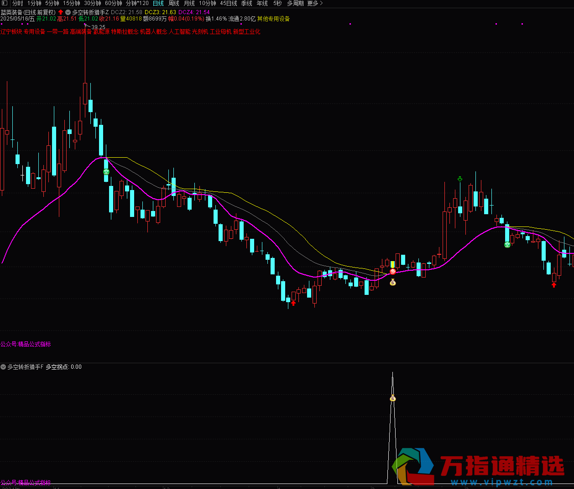Switch to the 季线 quarterly tab
Screen dimensions: 574x489
(246, 3)
